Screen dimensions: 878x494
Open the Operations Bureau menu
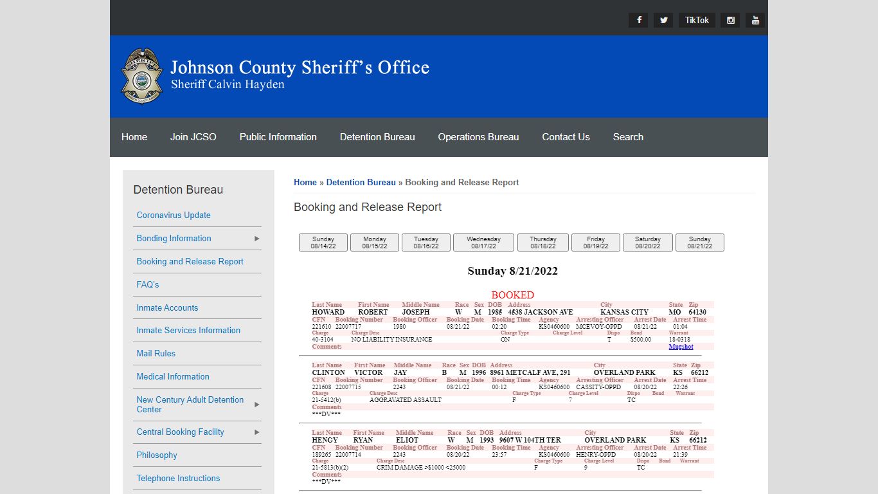point(478,137)
